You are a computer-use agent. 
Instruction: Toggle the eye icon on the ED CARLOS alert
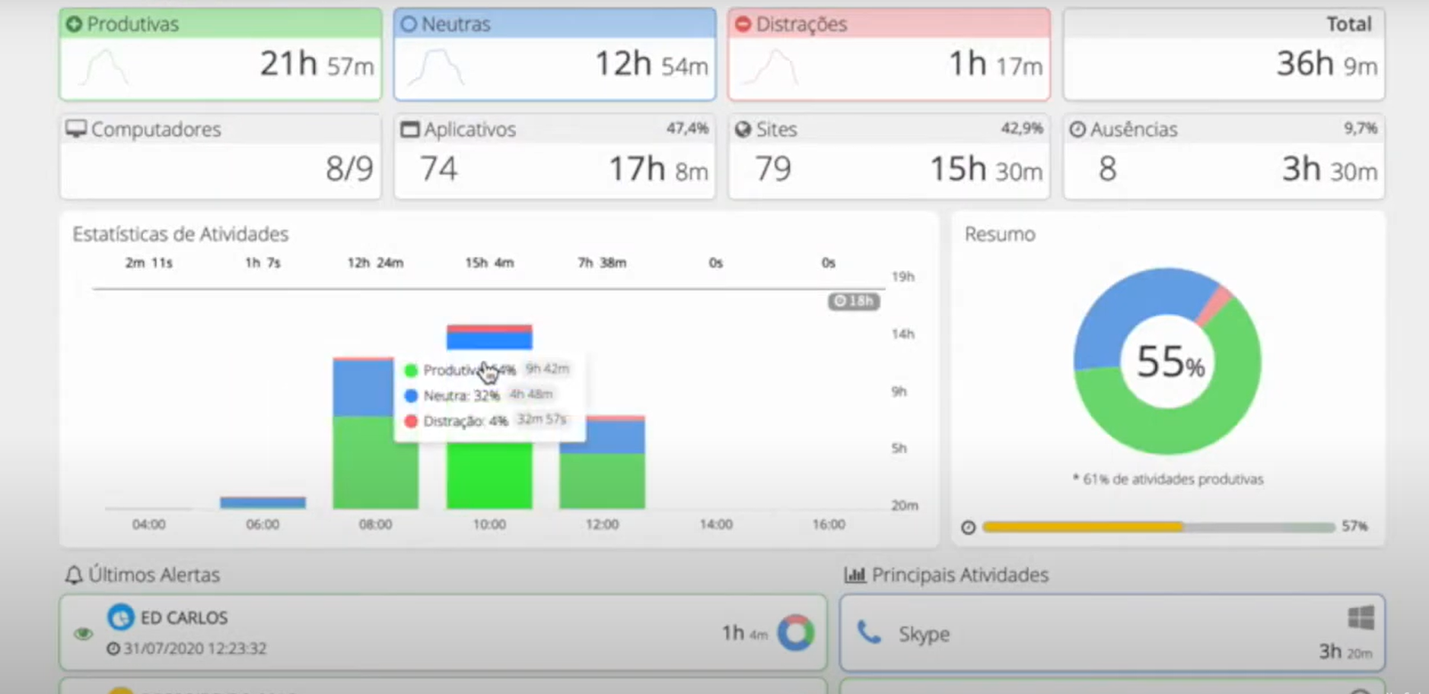click(x=83, y=632)
